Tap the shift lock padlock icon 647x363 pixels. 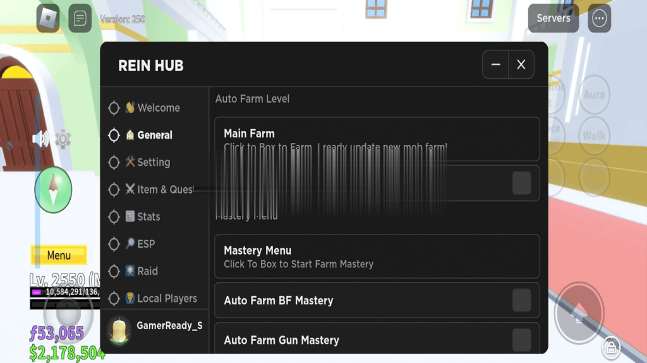click(x=610, y=345)
